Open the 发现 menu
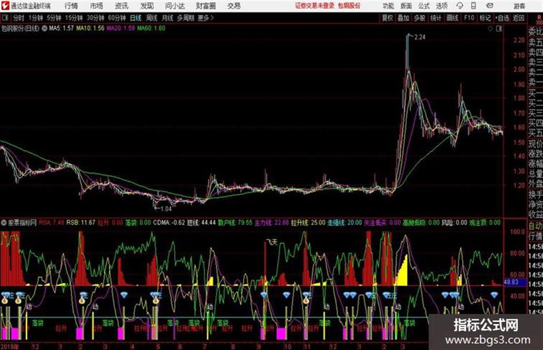543x350 pixels. tap(147, 6)
